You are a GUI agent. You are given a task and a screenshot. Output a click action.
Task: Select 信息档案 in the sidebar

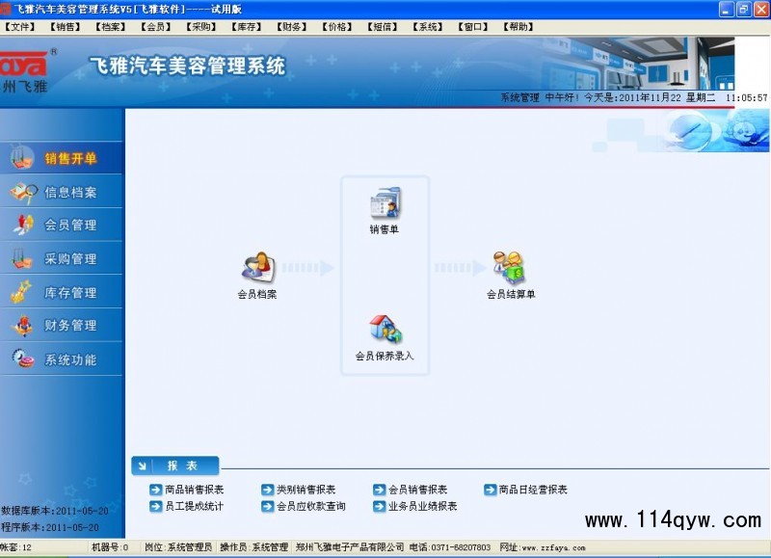coord(69,192)
